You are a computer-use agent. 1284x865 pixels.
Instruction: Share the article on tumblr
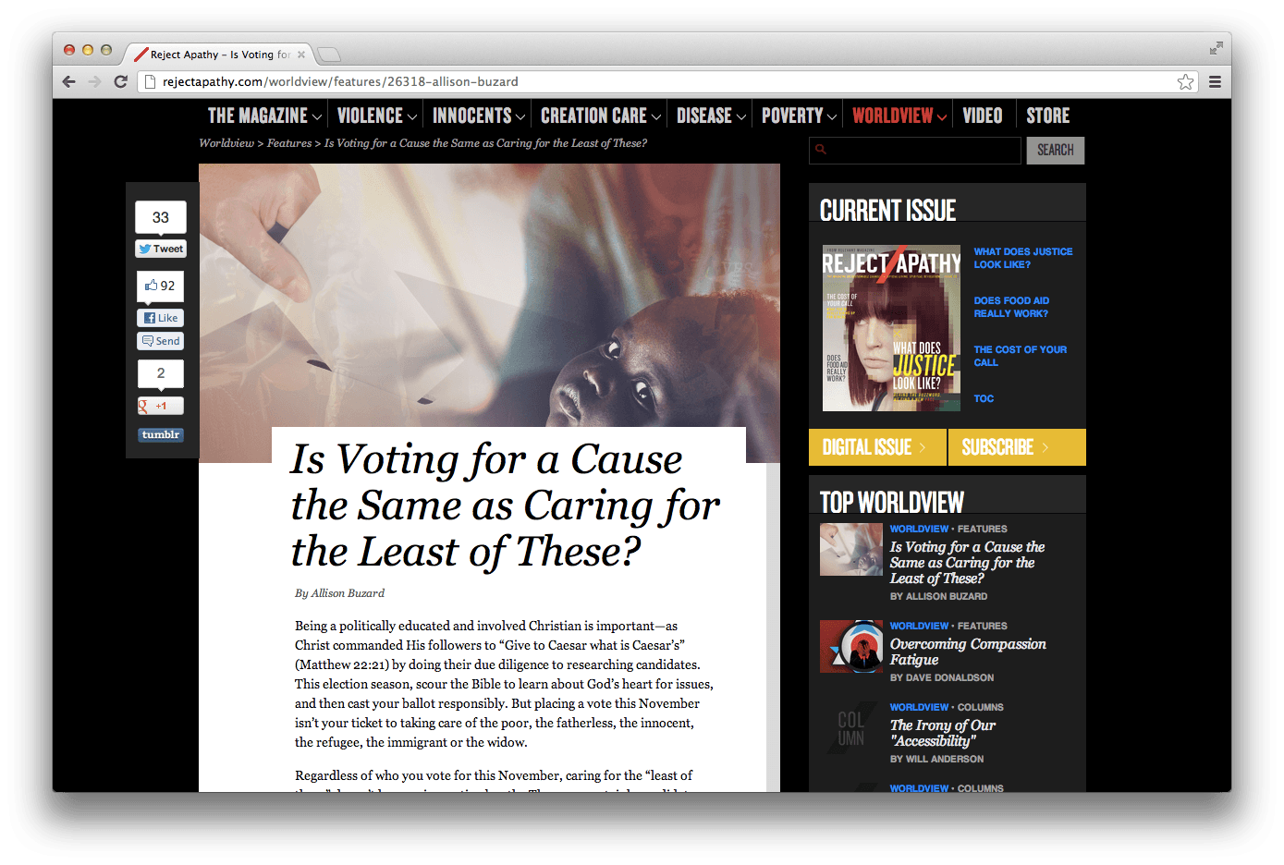coord(161,435)
